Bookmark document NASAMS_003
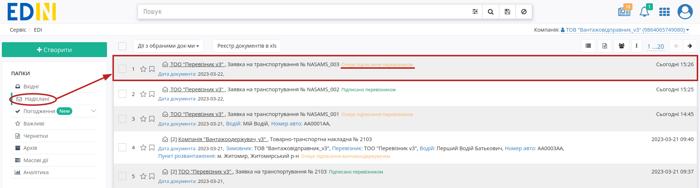 click(x=152, y=69)
